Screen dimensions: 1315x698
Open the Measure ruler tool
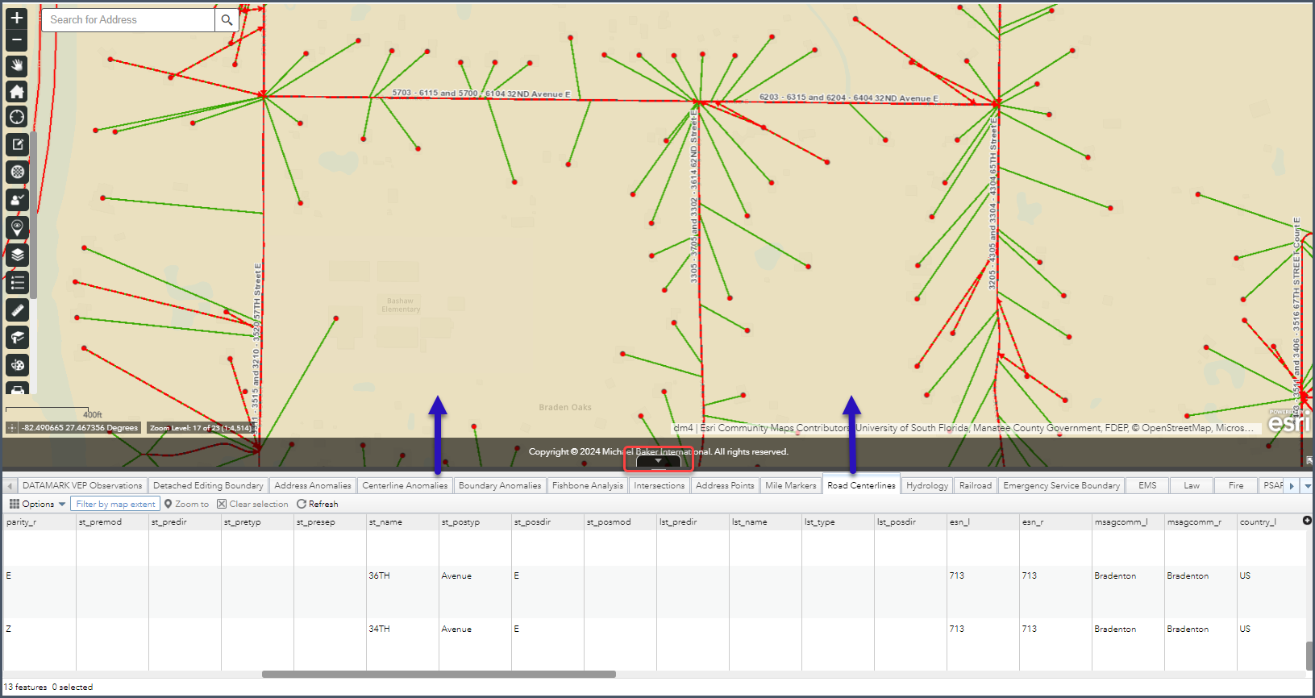(17, 310)
